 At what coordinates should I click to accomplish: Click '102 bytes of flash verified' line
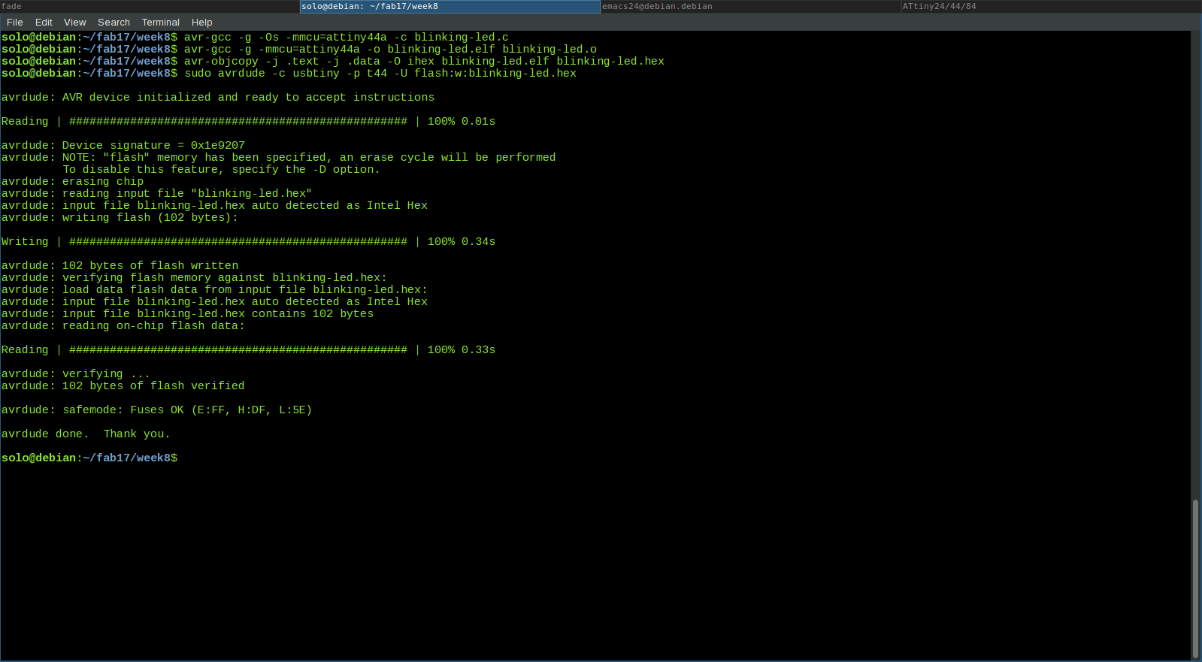tap(123, 385)
